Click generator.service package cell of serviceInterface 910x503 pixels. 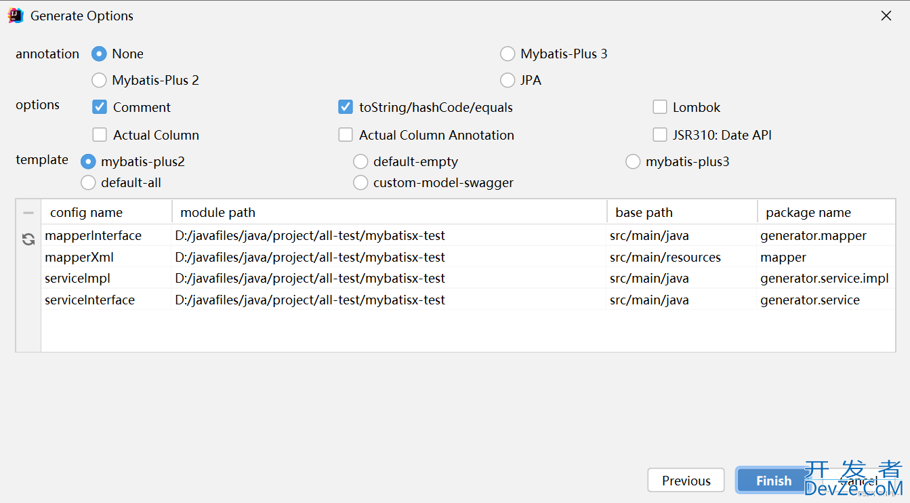[x=826, y=300]
